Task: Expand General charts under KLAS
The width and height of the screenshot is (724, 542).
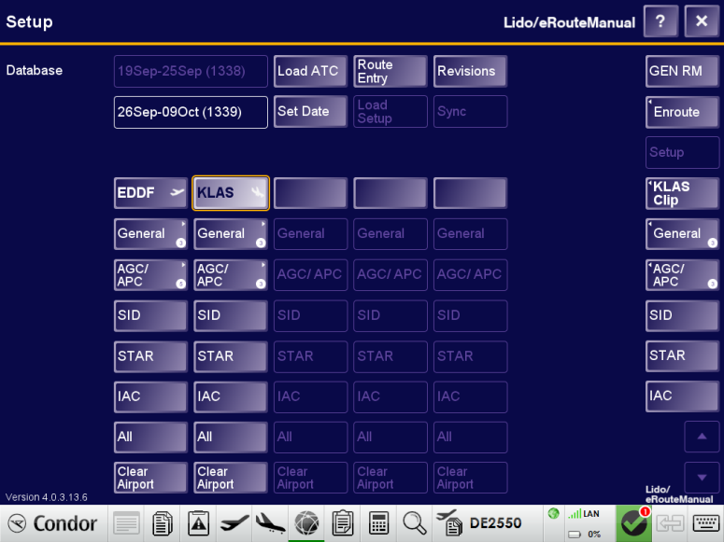Action: tap(231, 234)
